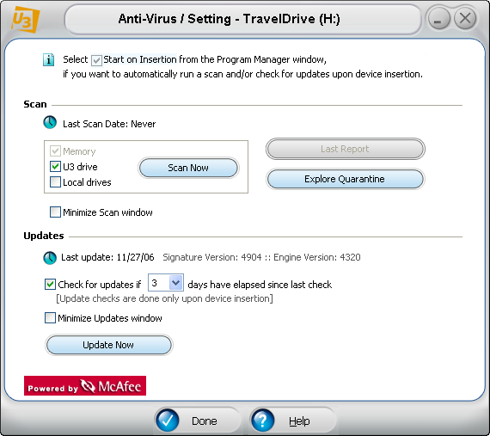
Task: Start a scan with Scan Now
Action: (x=188, y=168)
